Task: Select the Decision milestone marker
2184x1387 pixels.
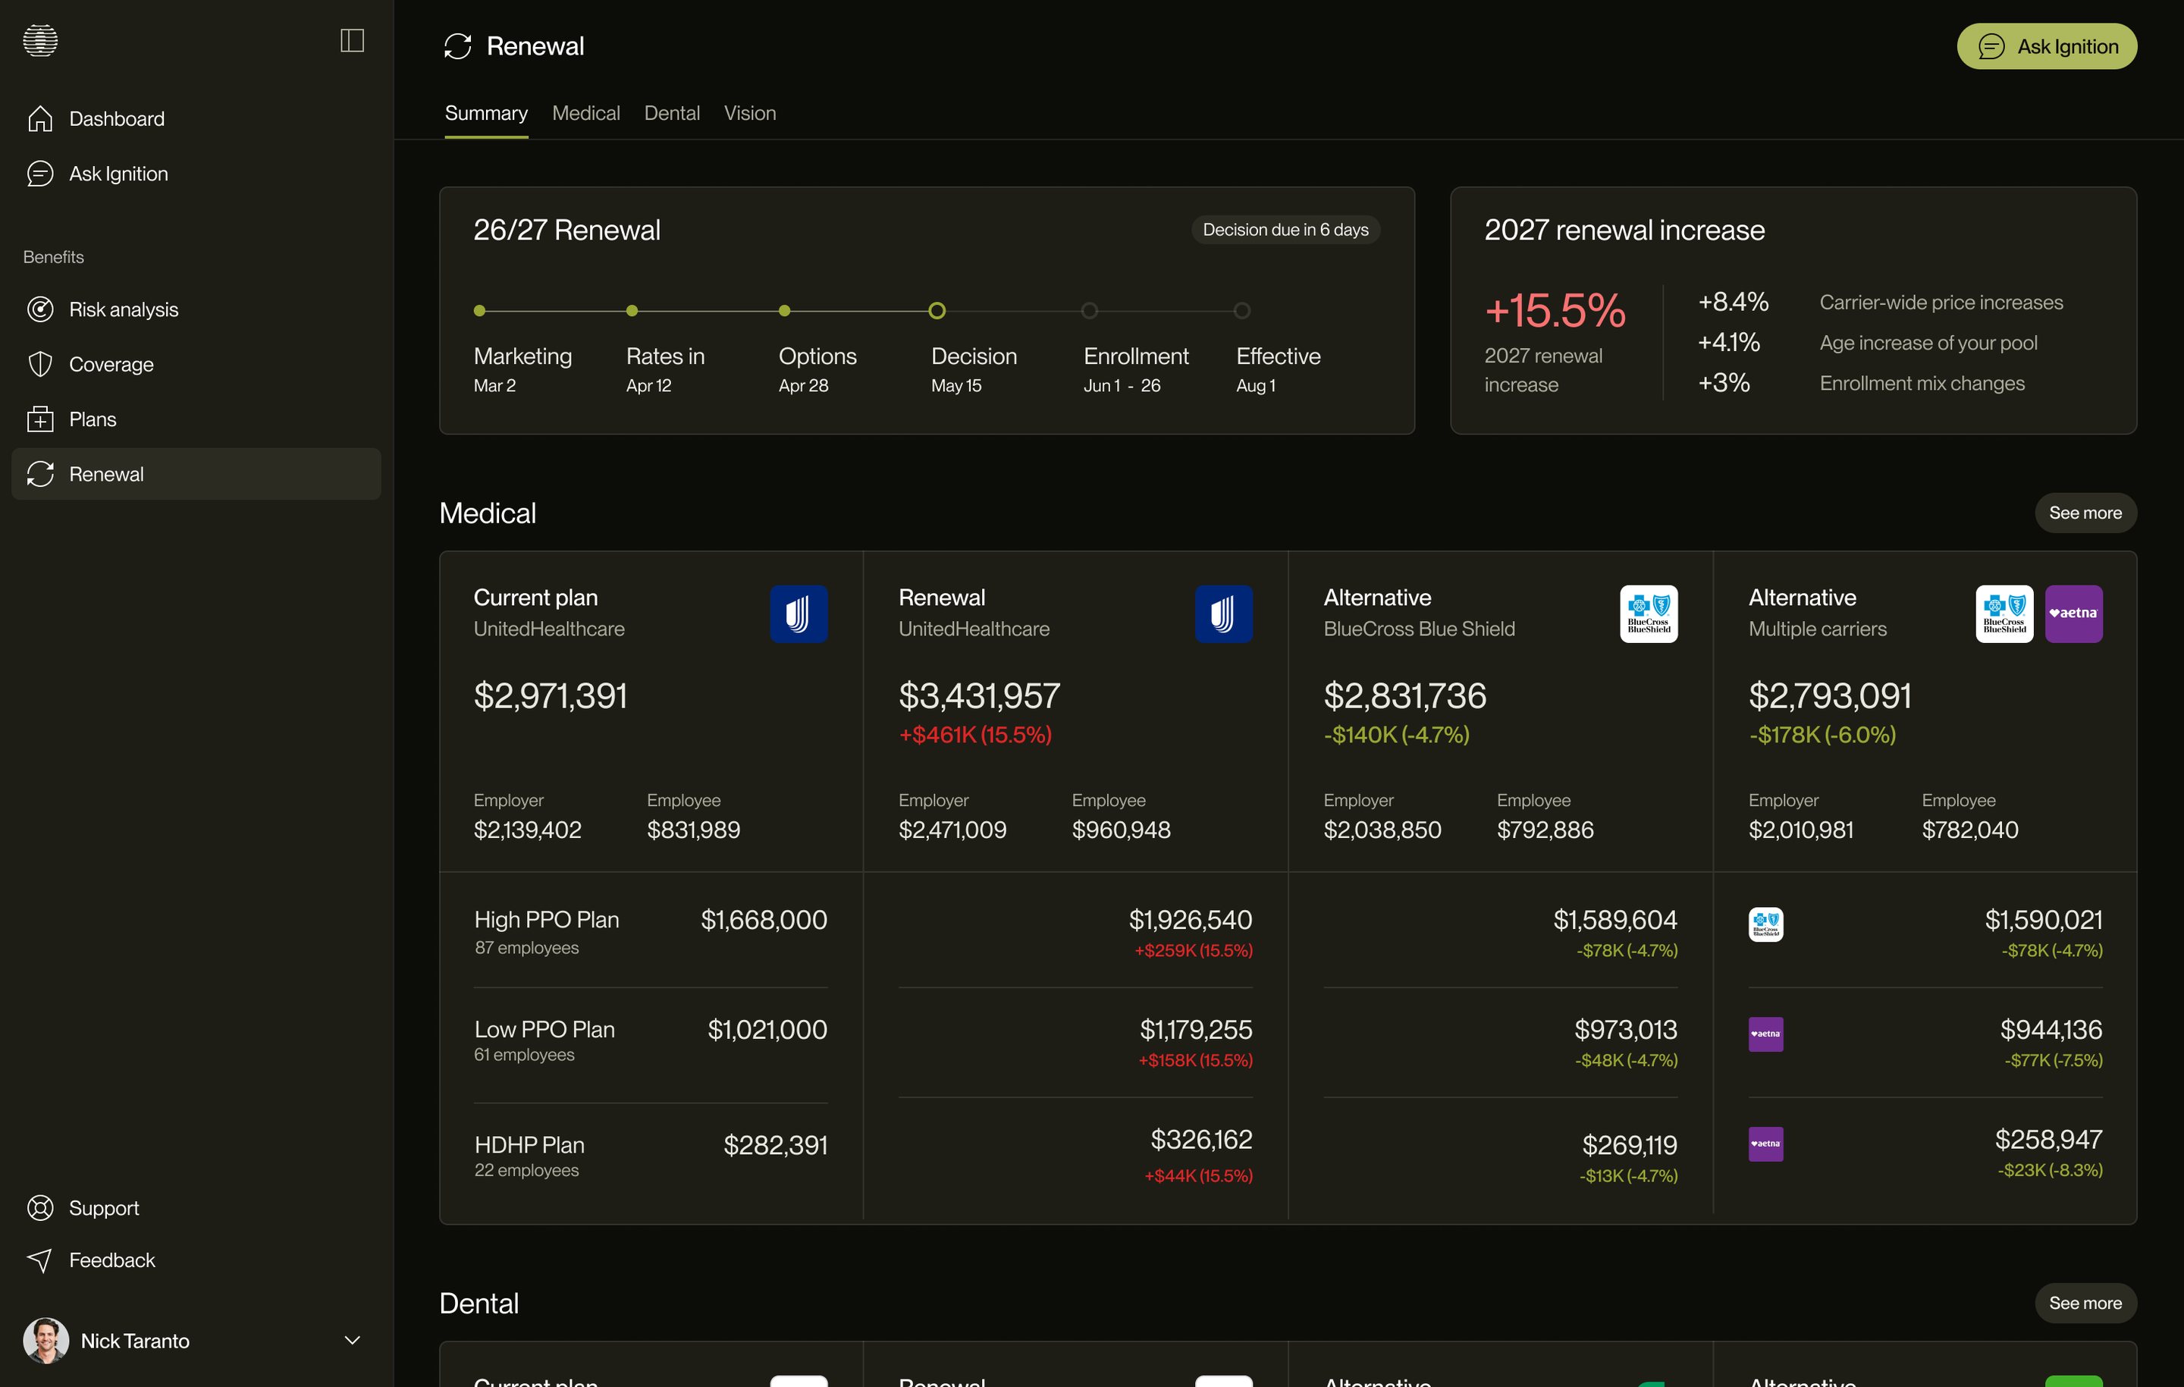Action: coord(937,311)
